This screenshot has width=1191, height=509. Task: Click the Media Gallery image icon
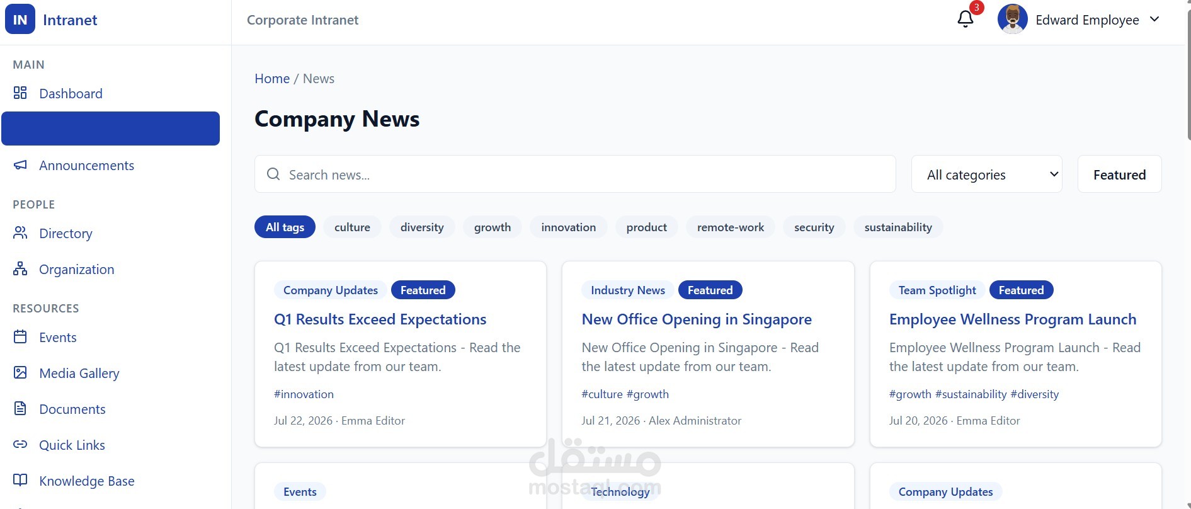click(20, 373)
